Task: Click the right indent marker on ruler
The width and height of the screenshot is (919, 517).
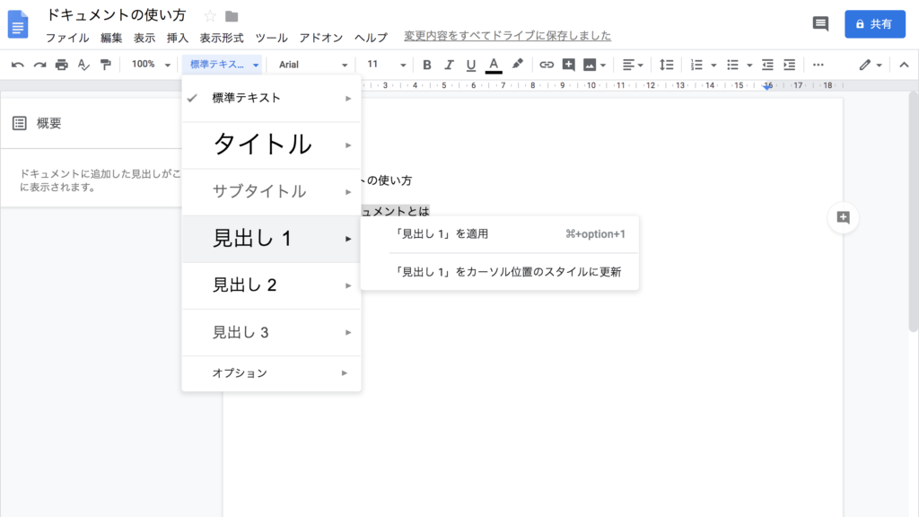Action: 768,86
